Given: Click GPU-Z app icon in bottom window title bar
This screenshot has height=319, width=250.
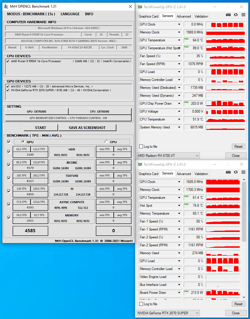Looking at the screenshot, I should click(140, 164).
